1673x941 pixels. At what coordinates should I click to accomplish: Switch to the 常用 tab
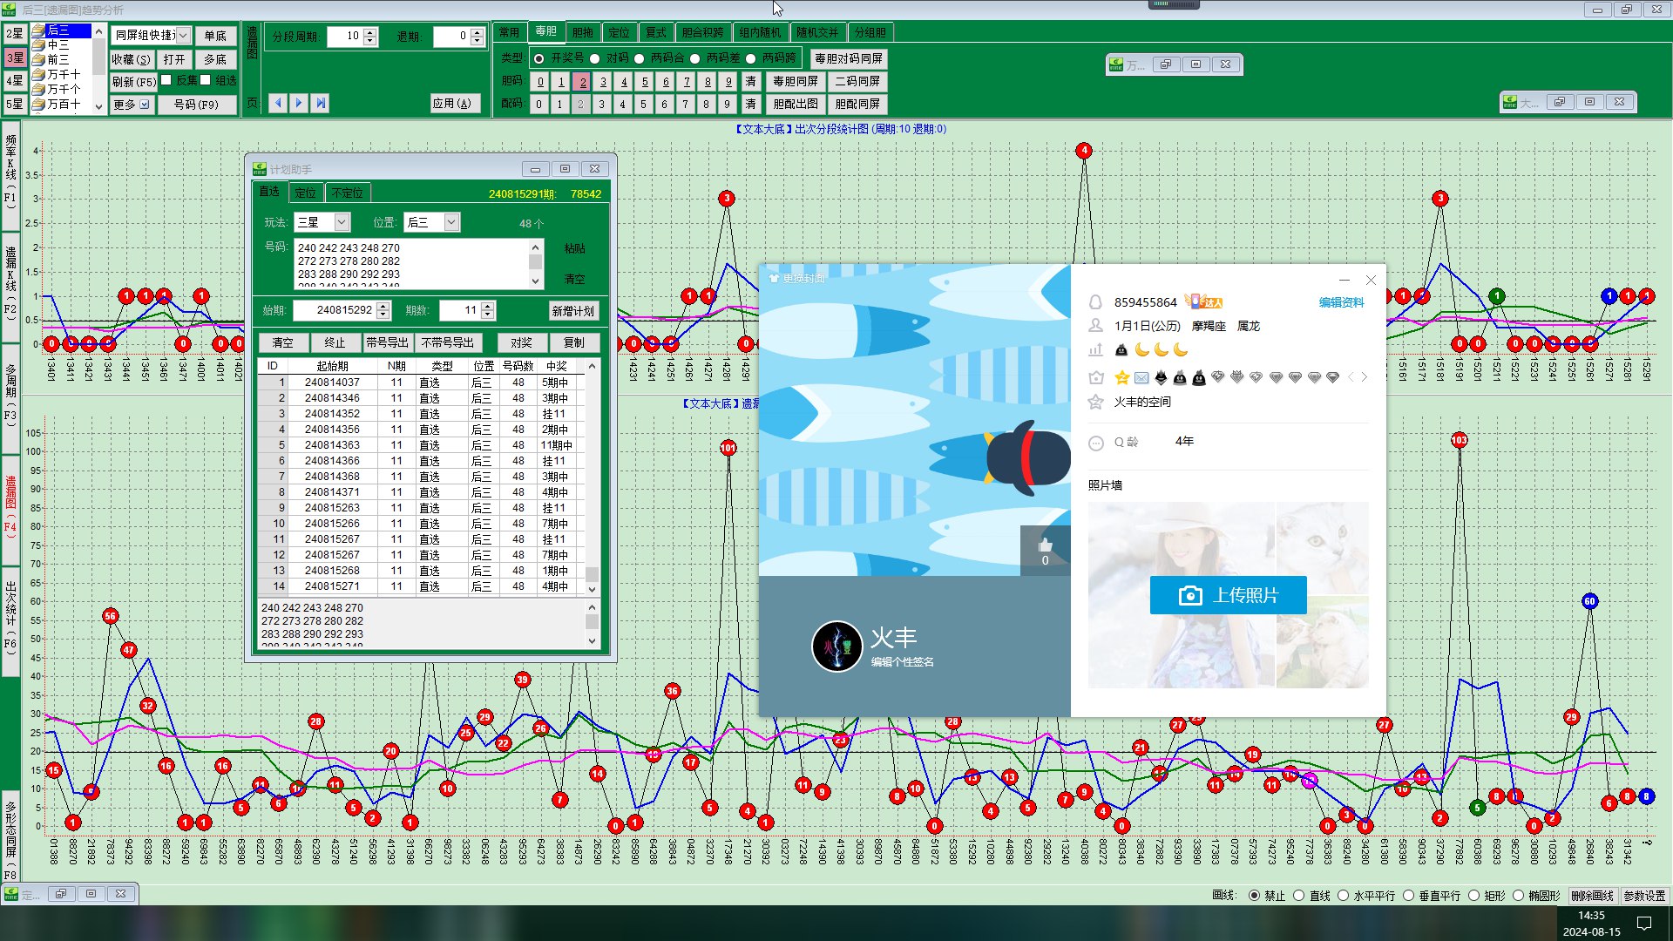click(x=509, y=32)
